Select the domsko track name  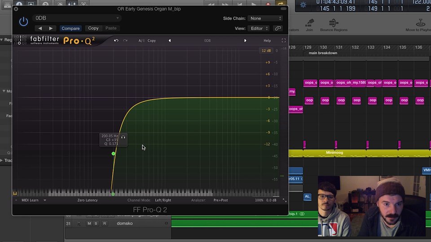pos(125,224)
